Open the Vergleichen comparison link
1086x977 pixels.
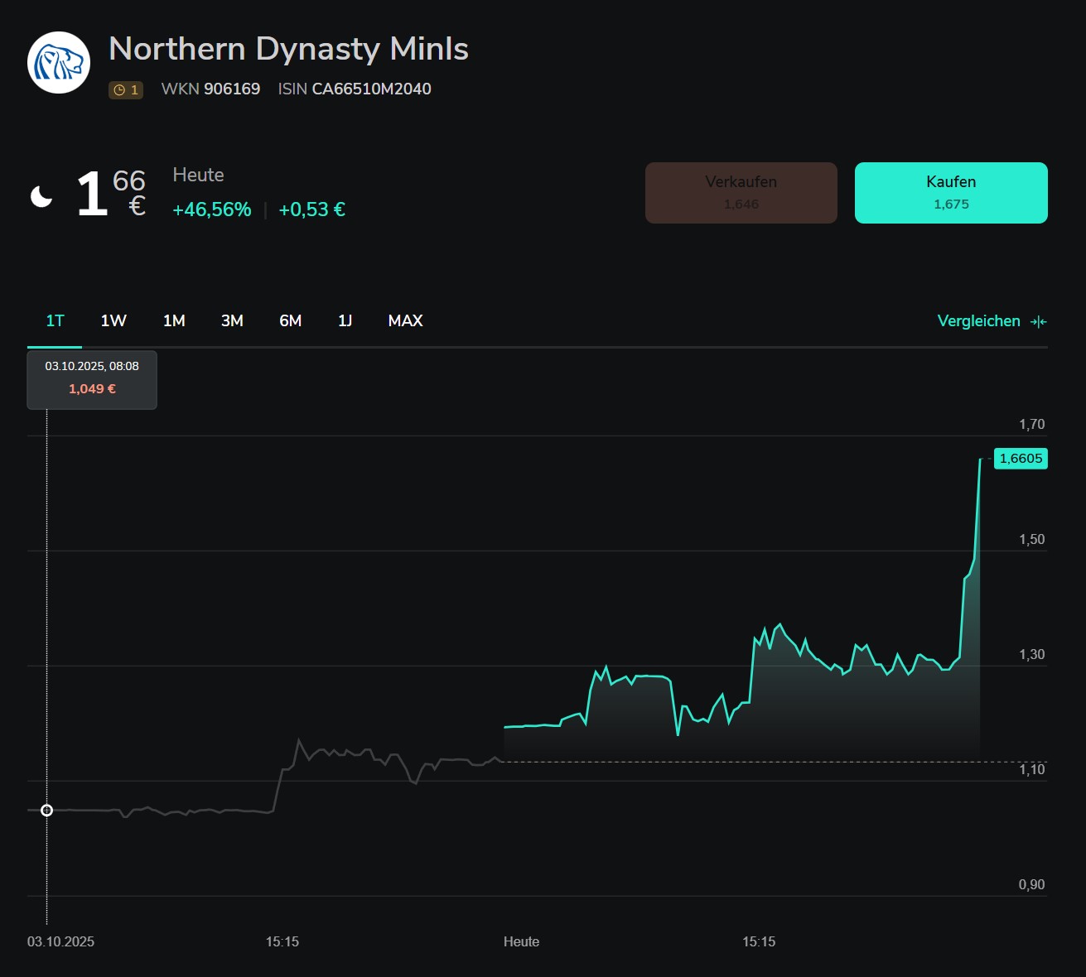(978, 321)
